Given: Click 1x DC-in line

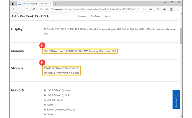Looking at the screenshot, I should 48,114.
